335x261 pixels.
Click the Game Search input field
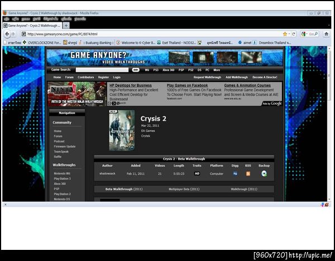click(102, 70)
